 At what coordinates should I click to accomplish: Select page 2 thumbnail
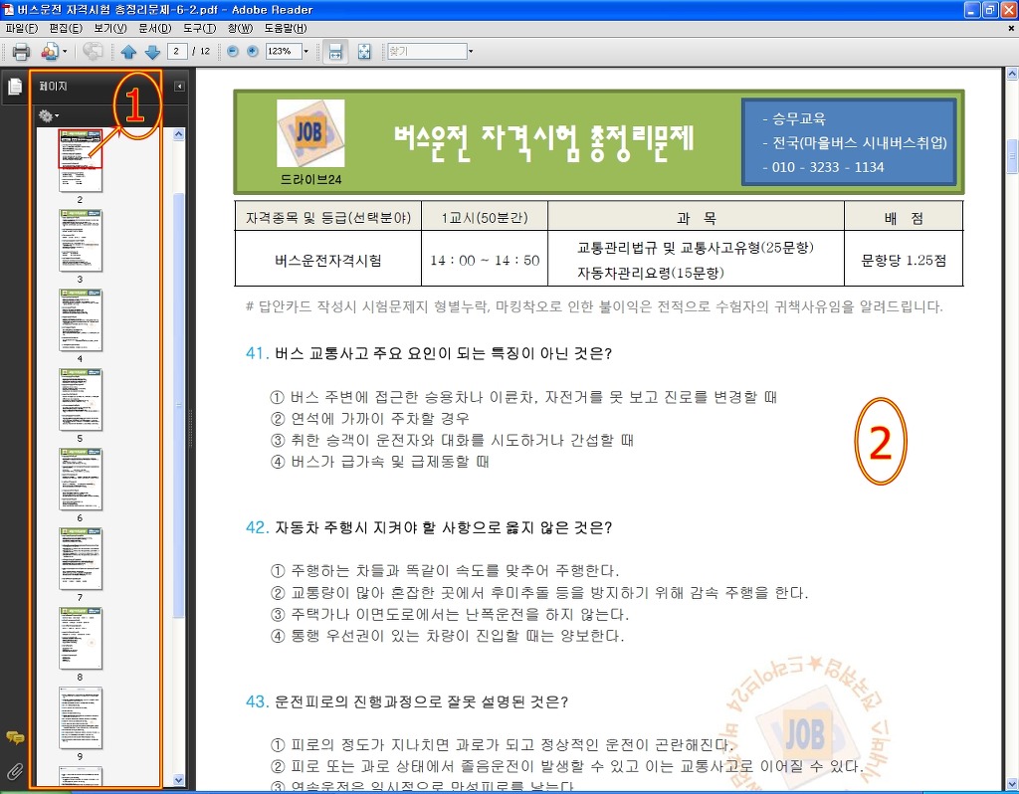pos(80,160)
